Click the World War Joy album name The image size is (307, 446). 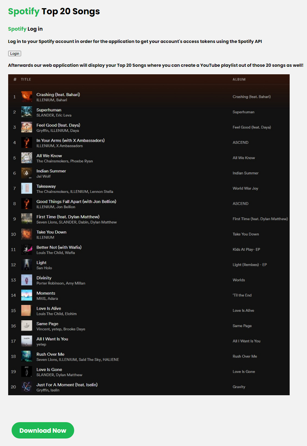click(x=245, y=188)
